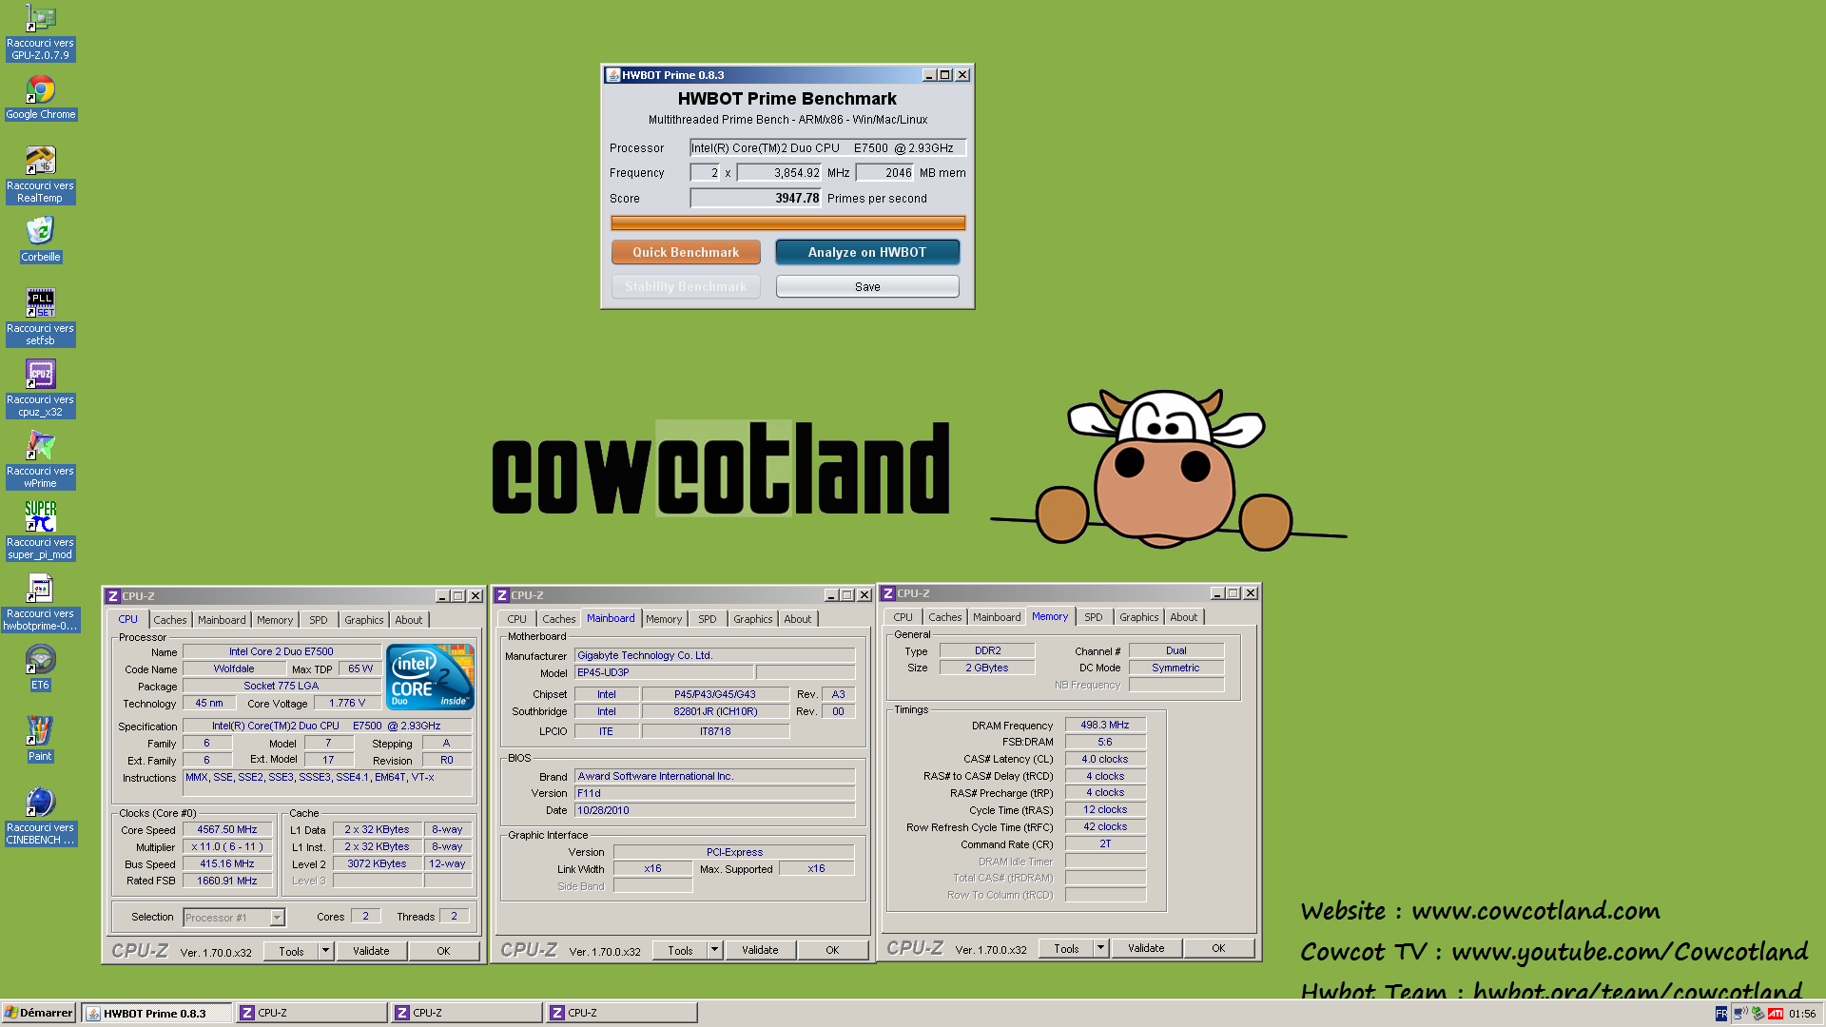The height and width of the screenshot is (1027, 1826).
Task: Click the Z icon in Memory window title
Action: click(888, 593)
